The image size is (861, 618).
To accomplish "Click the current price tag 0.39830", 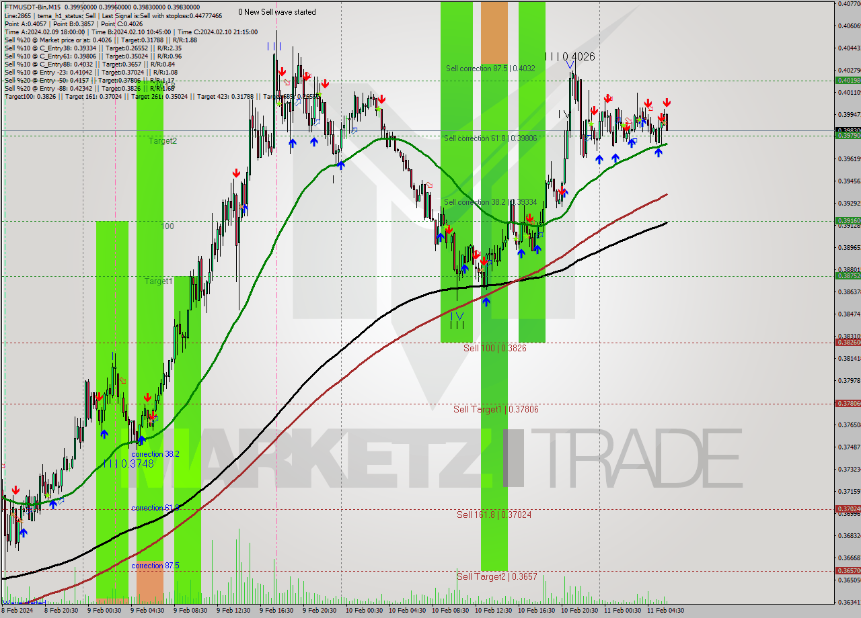I will tap(848, 130).
